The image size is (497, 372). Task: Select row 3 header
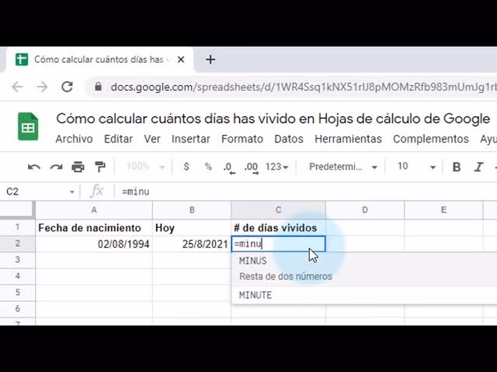click(17, 260)
